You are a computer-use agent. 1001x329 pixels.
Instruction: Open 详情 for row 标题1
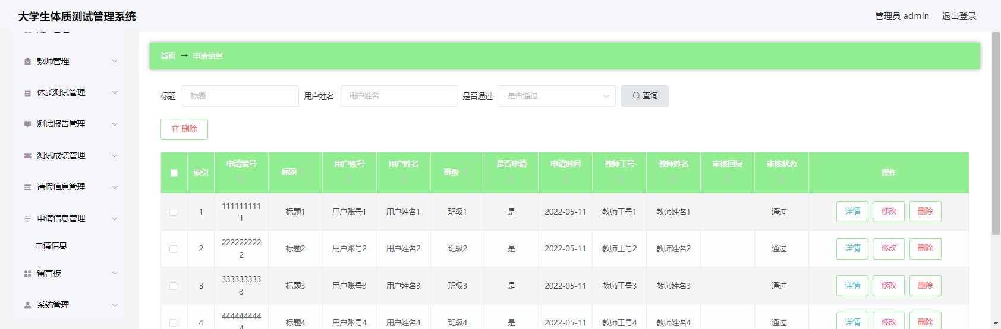tap(852, 212)
